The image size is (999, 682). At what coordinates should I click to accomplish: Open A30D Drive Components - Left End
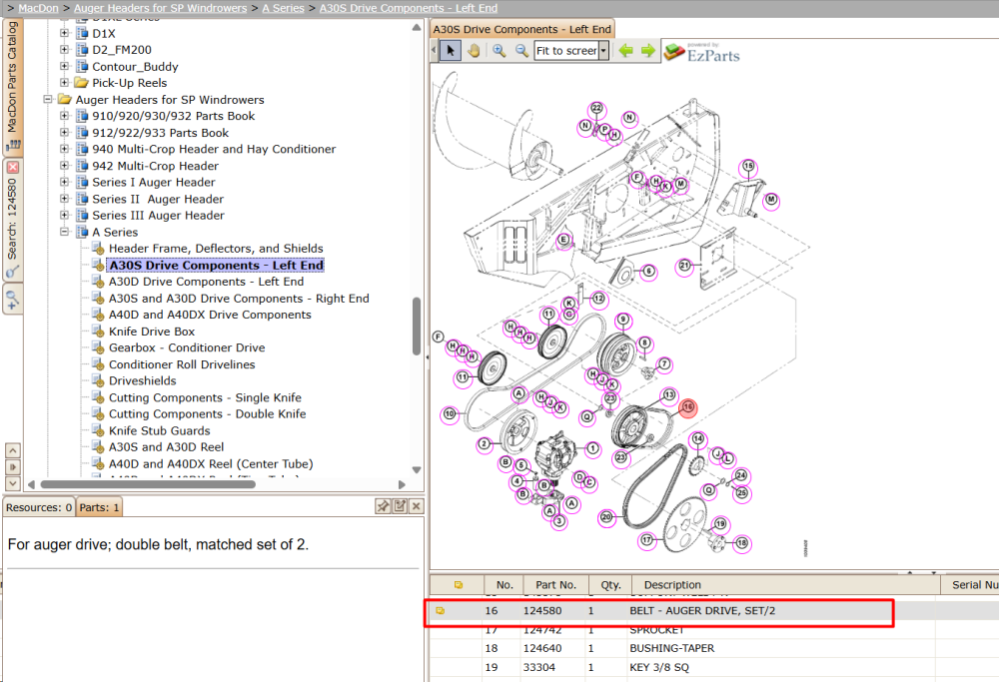click(x=207, y=282)
